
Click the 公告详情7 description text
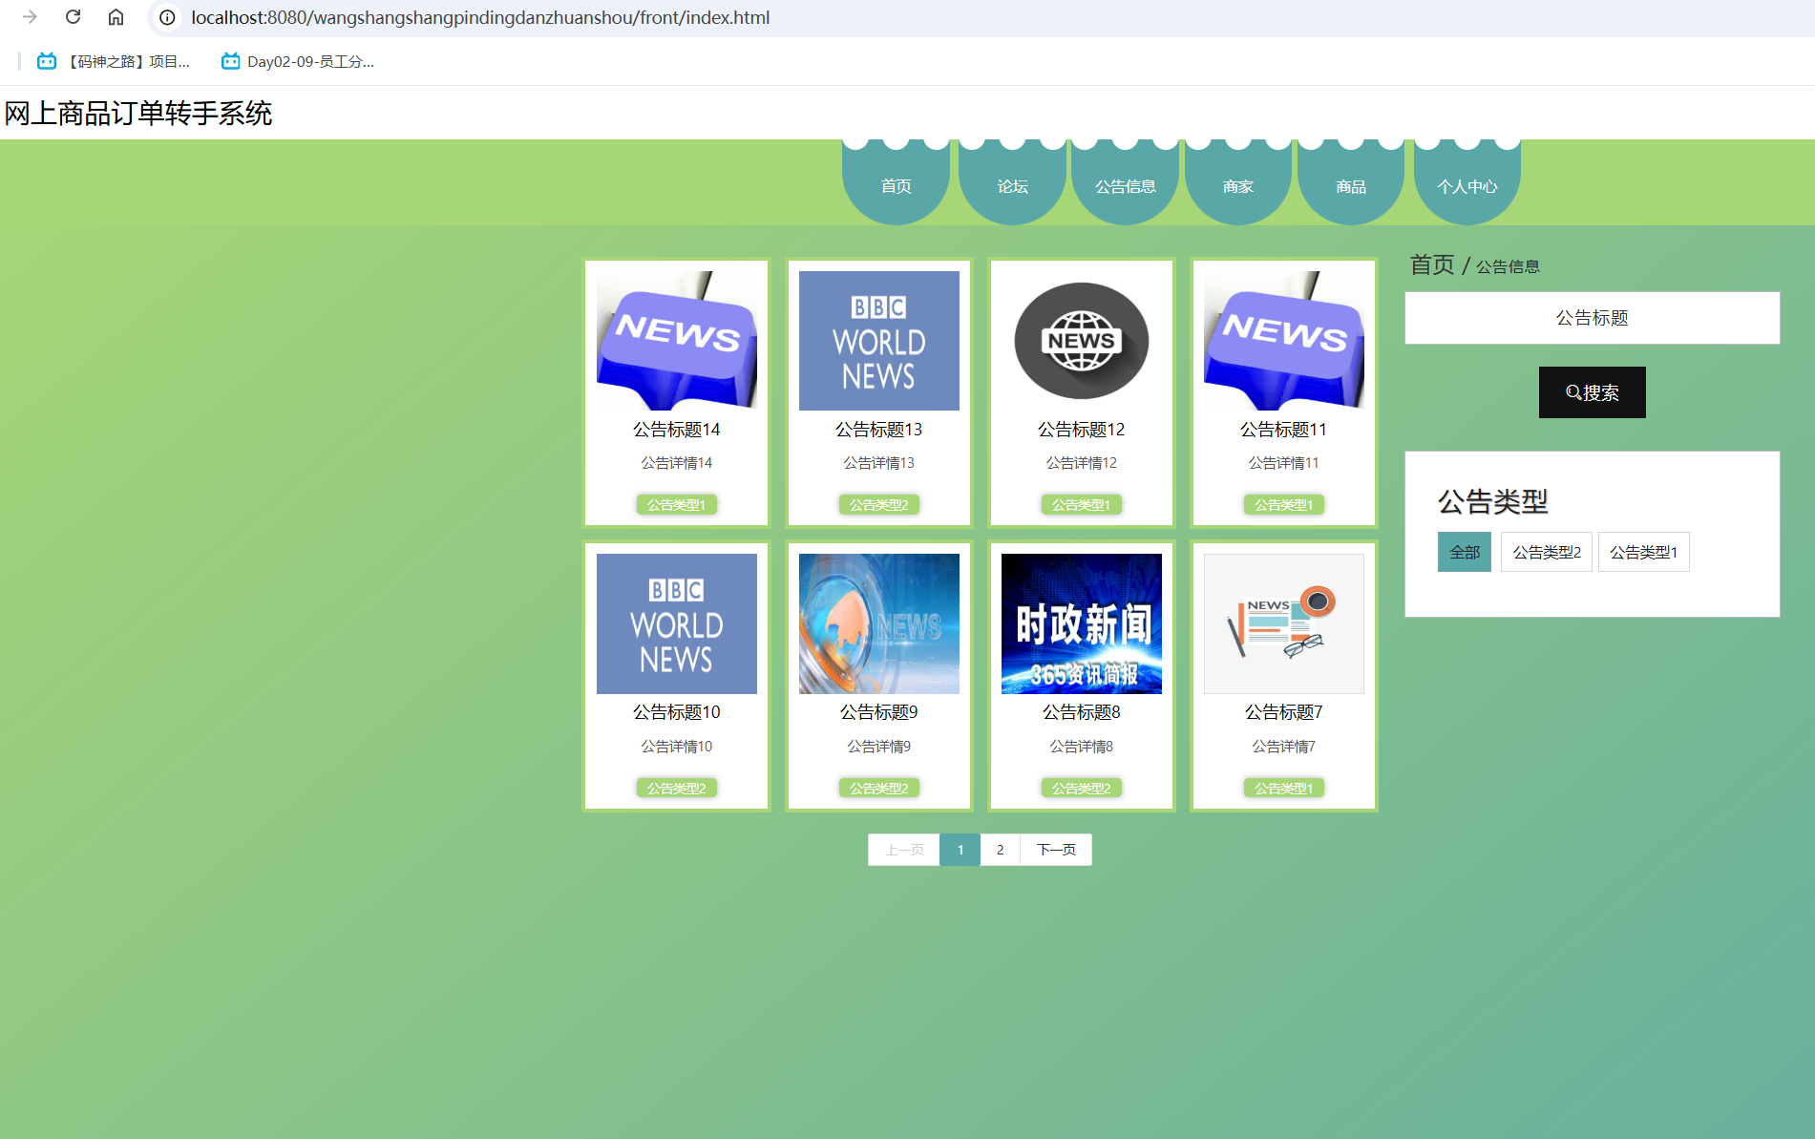pos(1284,747)
